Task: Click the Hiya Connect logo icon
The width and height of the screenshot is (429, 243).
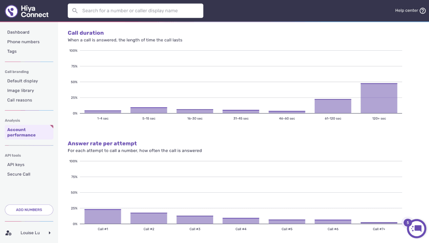Action: pyautogui.click(x=11, y=11)
